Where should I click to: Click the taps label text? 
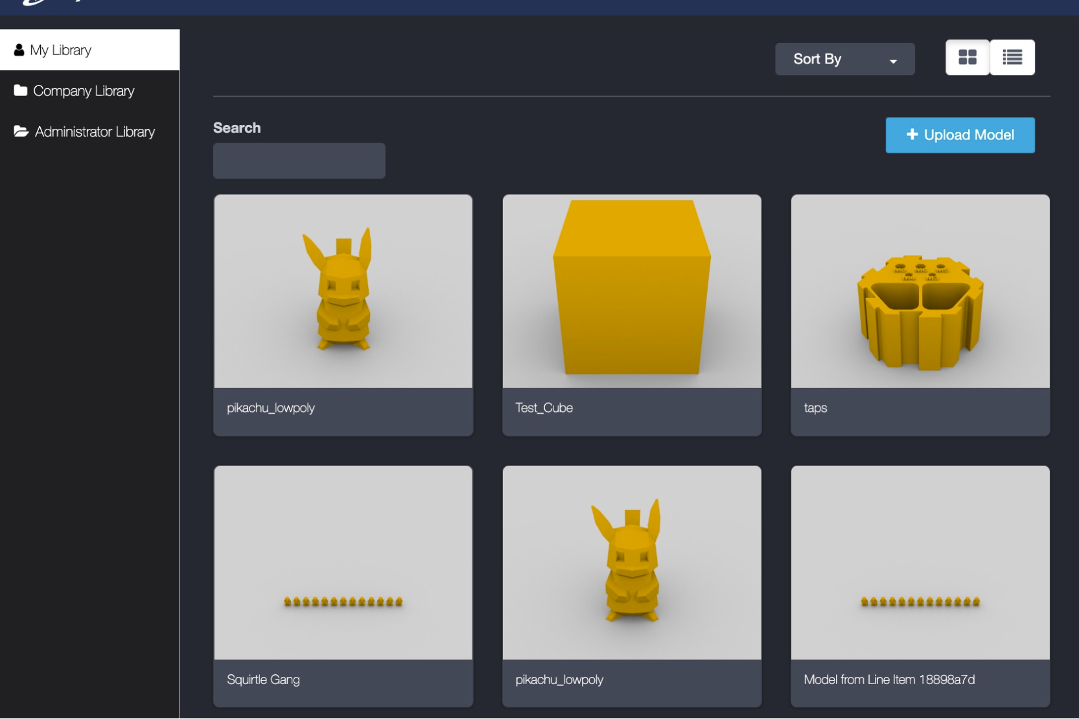[815, 408]
